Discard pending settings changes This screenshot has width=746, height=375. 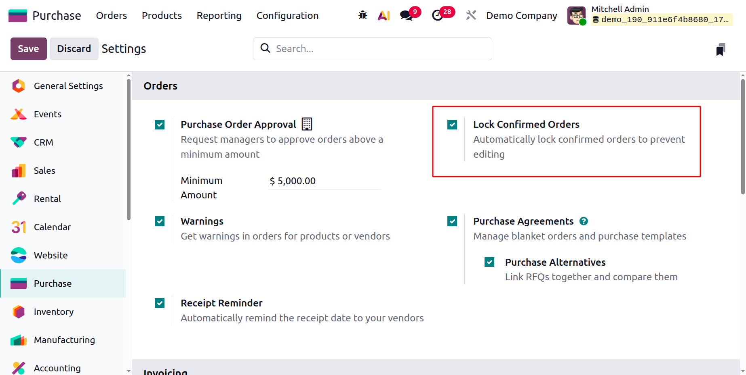74,48
